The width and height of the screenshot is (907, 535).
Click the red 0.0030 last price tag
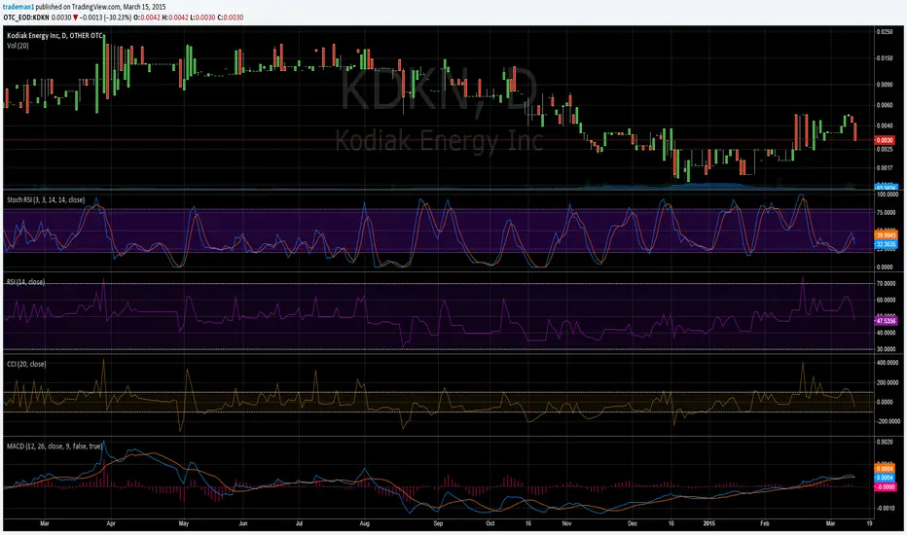point(885,140)
